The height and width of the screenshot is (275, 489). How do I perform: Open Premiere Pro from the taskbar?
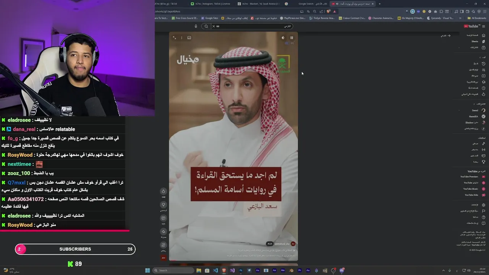coord(300,270)
